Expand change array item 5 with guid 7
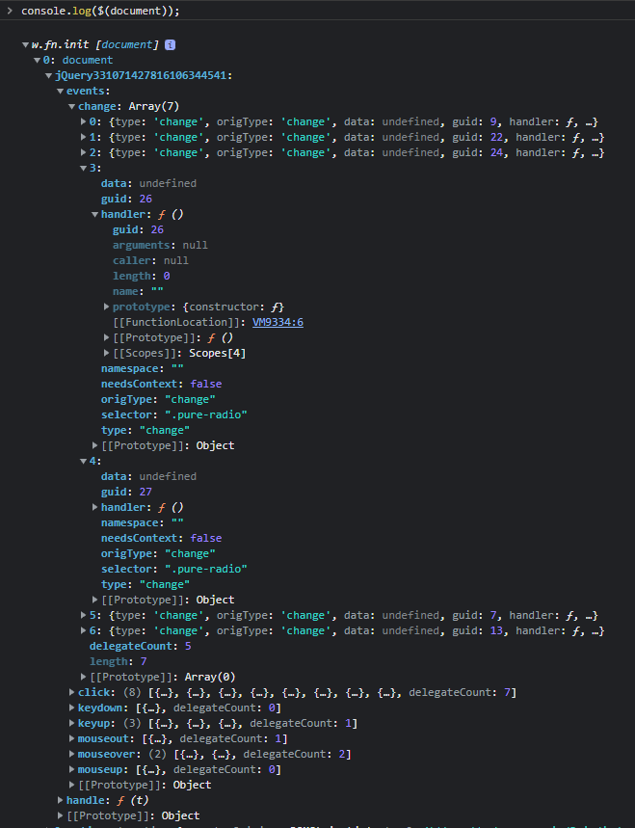 84,615
